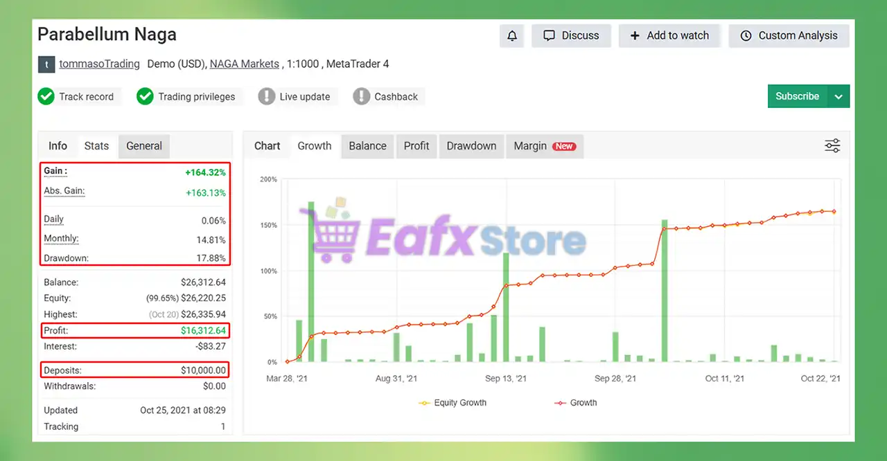Click the Gain value +164.32%
Viewport: 887px width, 461px height.
pos(205,172)
